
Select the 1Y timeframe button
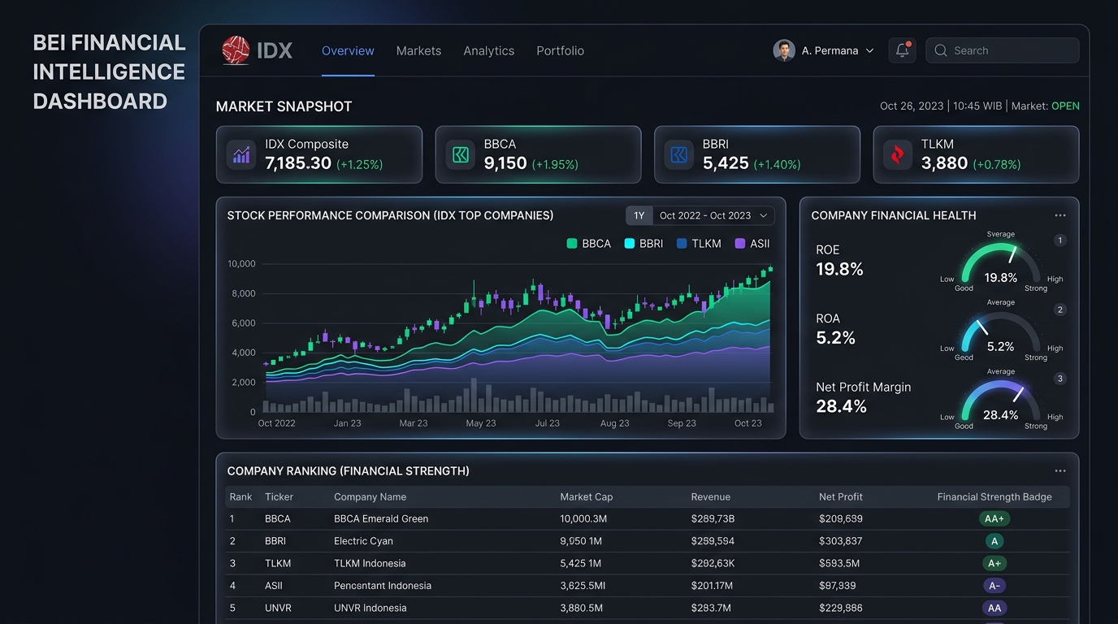pyautogui.click(x=639, y=215)
